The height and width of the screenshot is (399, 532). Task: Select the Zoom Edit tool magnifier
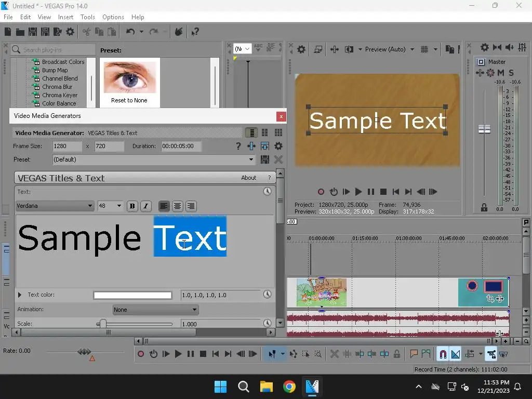click(318, 354)
